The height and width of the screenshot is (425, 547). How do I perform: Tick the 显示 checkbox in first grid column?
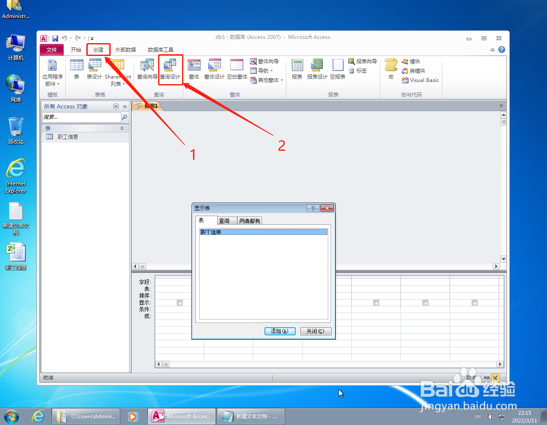coord(179,302)
